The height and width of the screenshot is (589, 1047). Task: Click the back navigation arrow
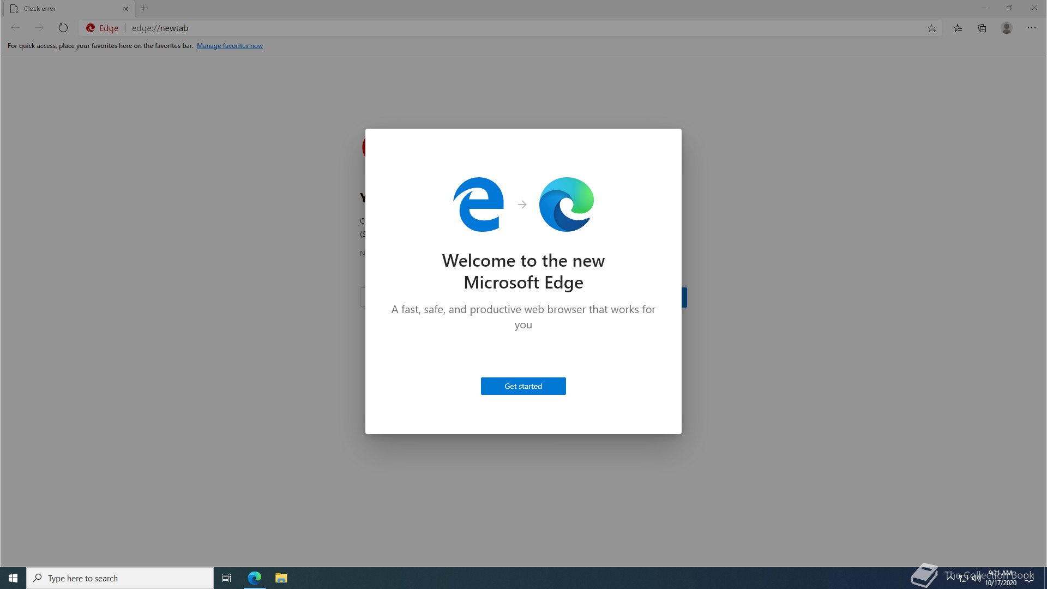(x=15, y=28)
